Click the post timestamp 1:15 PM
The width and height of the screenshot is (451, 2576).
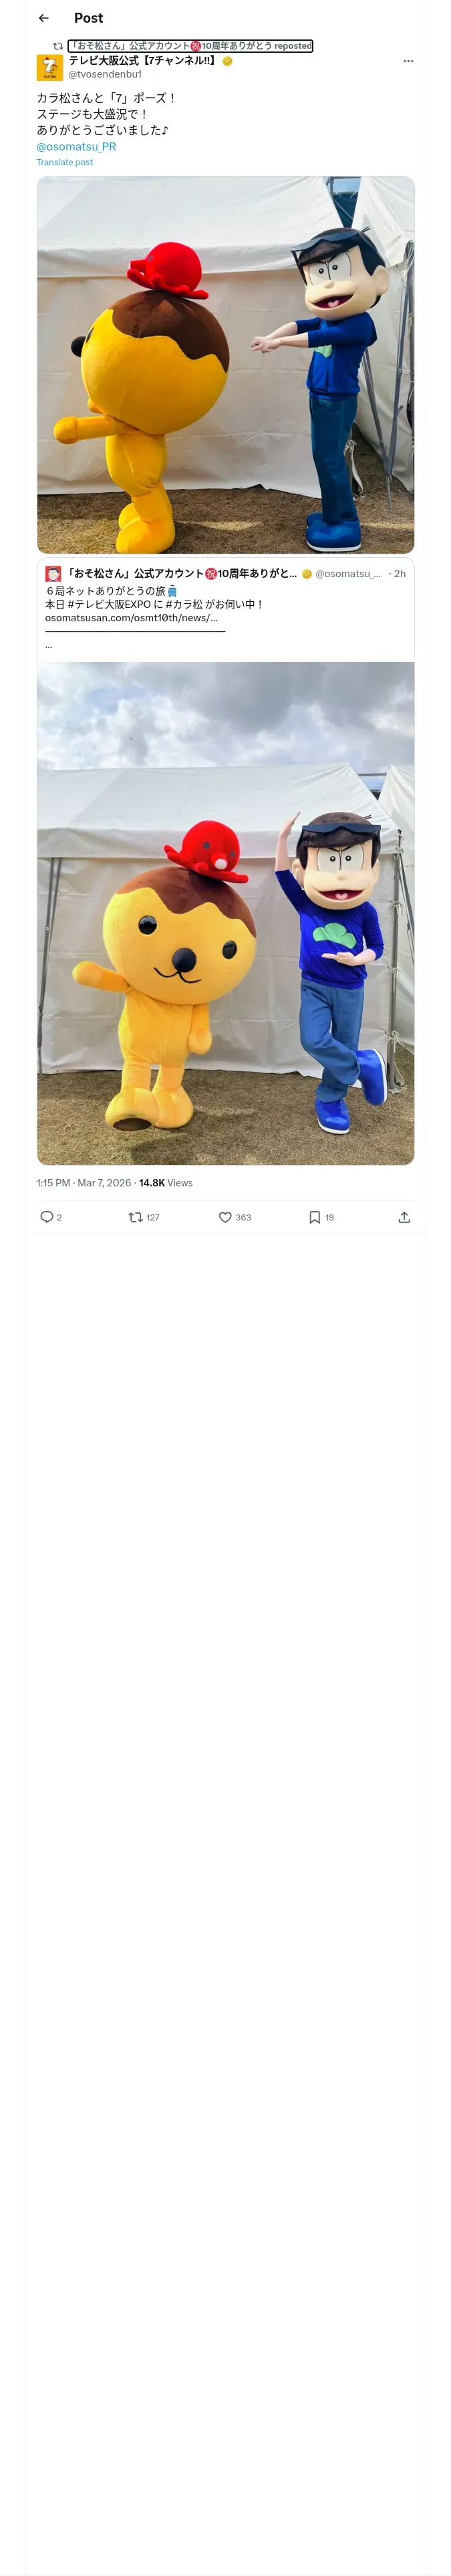[53, 1183]
